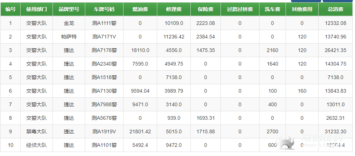Select license plate 测A1111警 cell
This screenshot has height=156, width=355.
tap(104, 23)
